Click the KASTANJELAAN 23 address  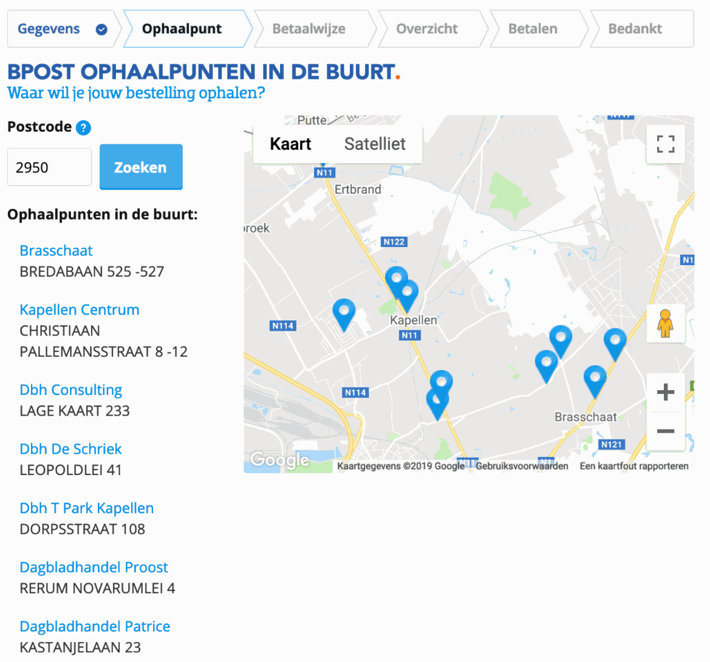80,647
